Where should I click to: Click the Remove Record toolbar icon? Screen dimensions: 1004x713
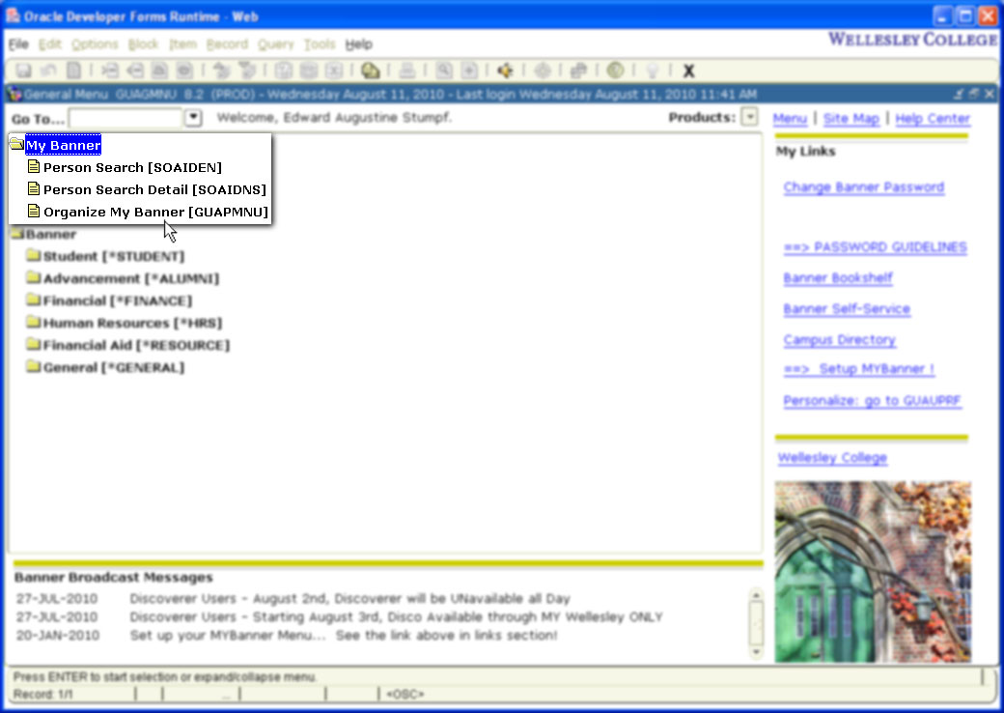click(x=135, y=71)
